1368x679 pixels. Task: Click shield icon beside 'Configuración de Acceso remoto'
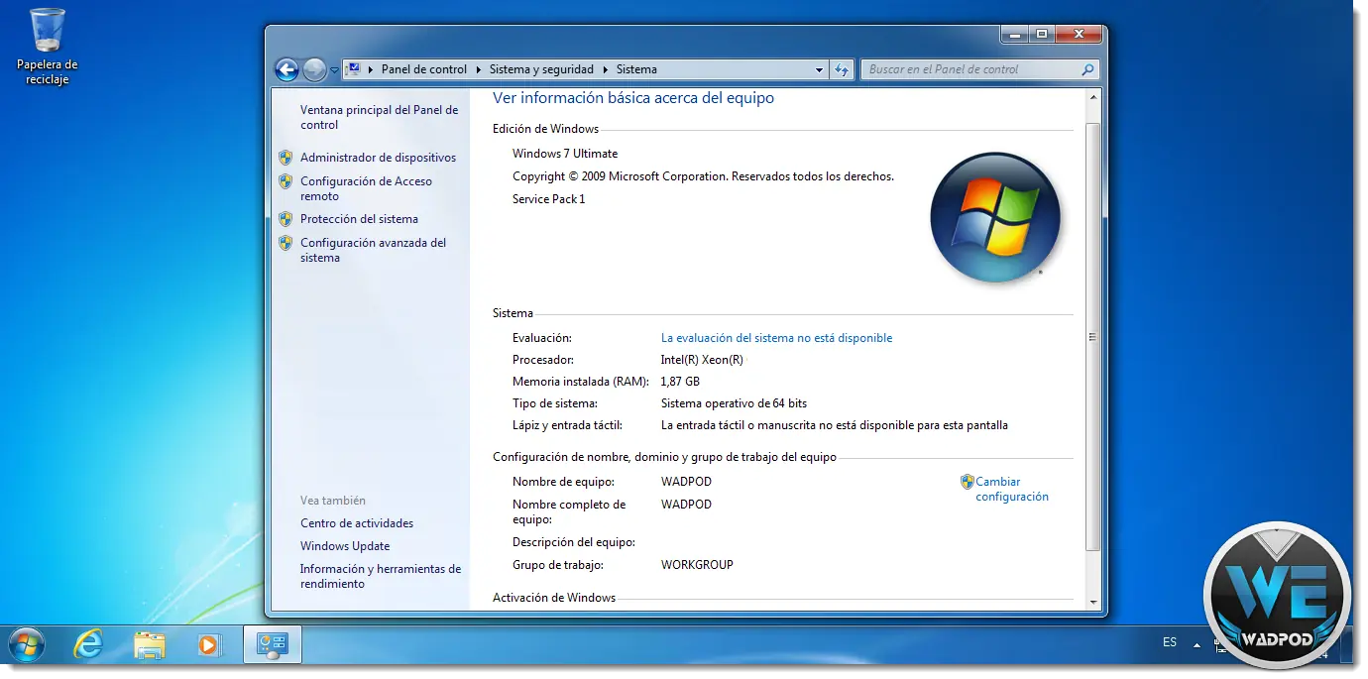[x=285, y=181]
